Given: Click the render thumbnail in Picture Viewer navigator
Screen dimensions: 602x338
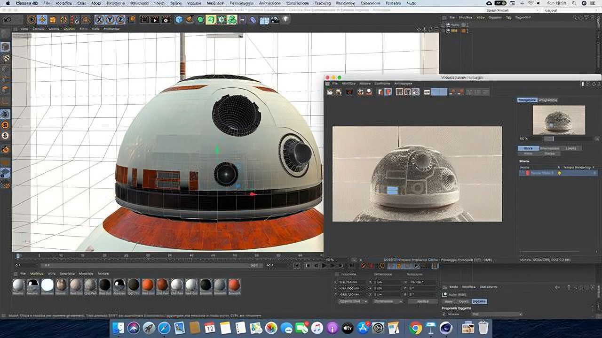Looking at the screenshot, I should pyautogui.click(x=559, y=120).
